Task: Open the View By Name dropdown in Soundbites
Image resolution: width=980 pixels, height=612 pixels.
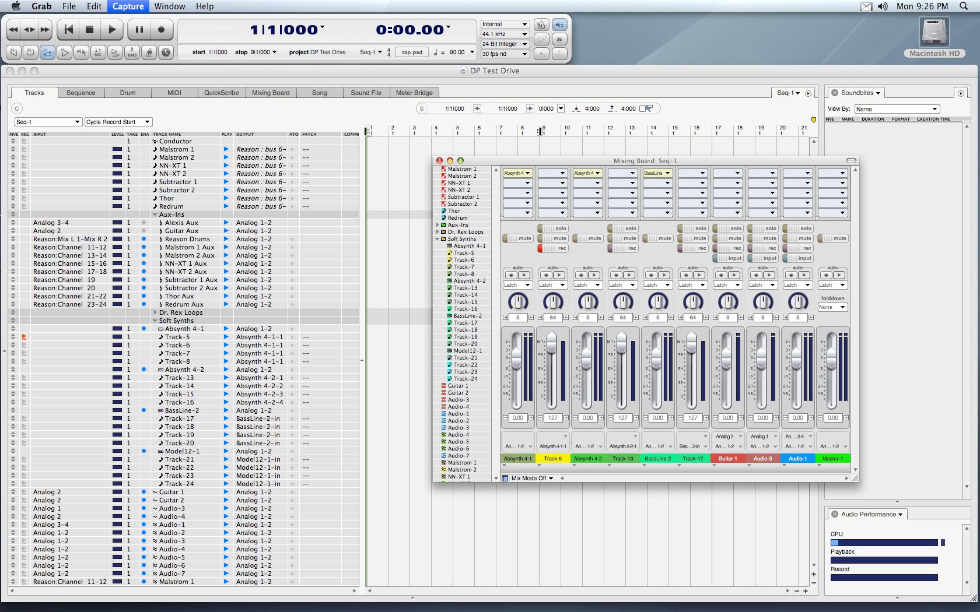Action: pyautogui.click(x=897, y=109)
